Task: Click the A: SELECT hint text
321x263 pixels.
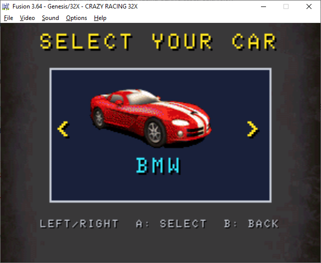Action: [171, 224]
